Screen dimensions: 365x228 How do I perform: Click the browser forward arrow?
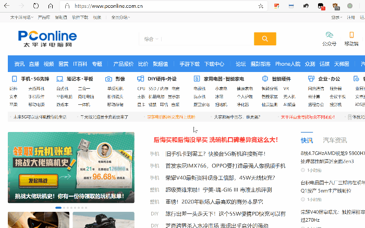[21, 6]
